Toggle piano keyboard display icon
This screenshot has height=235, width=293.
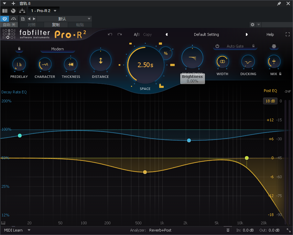pos(3,223)
